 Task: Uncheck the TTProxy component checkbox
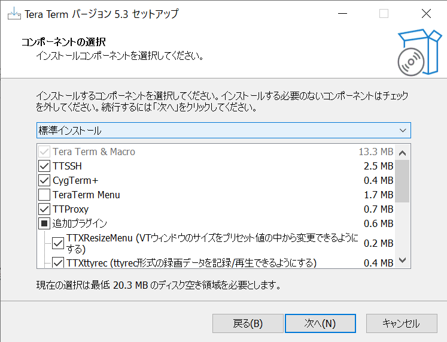point(44,209)
